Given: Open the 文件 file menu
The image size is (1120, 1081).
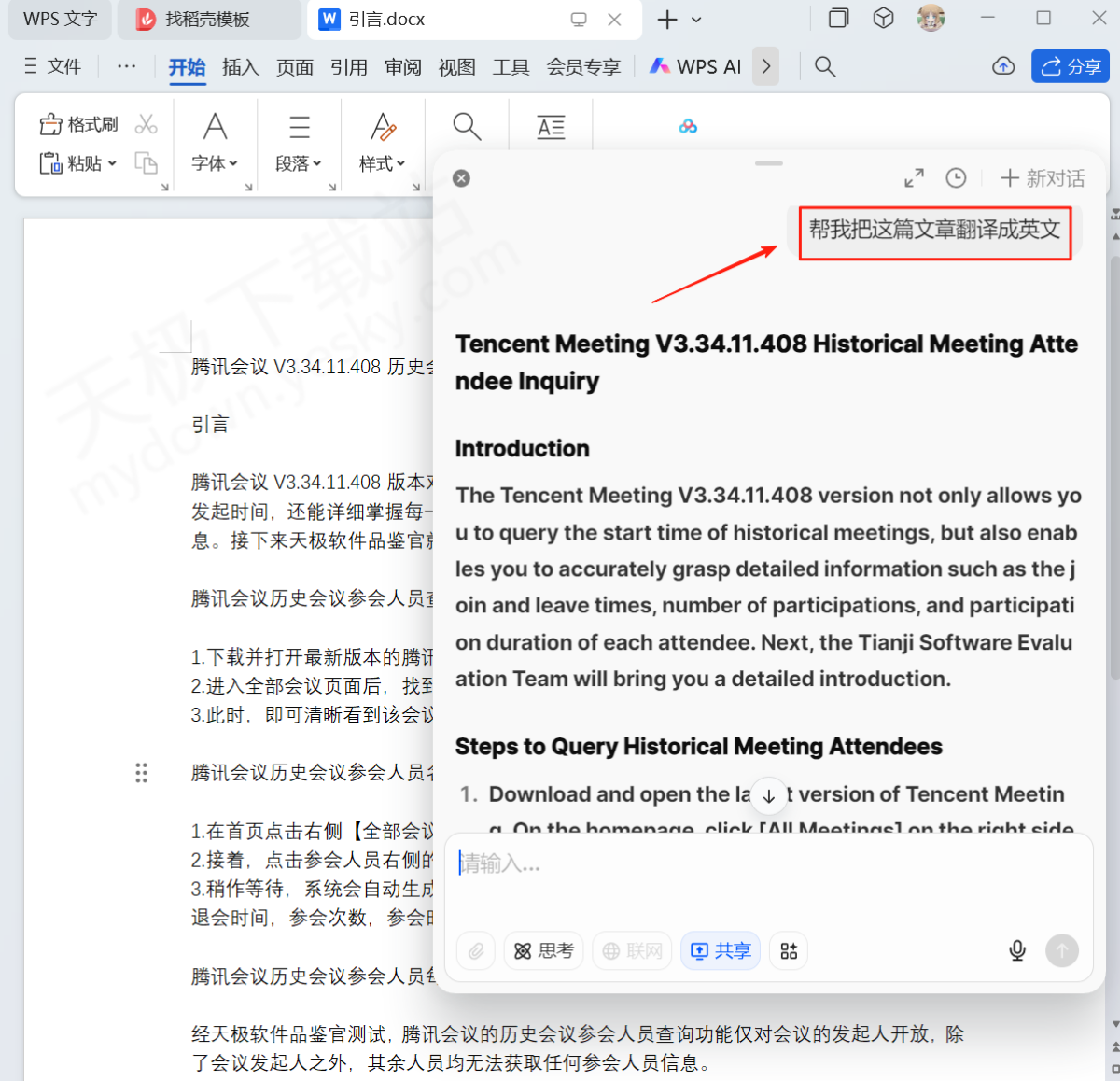Looking at the screenshot, I should click(x=53, y=66).
